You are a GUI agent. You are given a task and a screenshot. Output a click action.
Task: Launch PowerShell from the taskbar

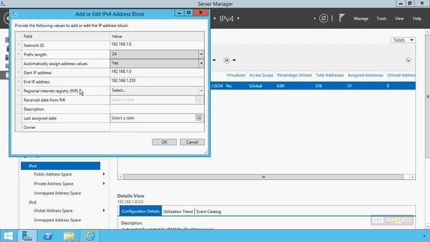point(48,236)
